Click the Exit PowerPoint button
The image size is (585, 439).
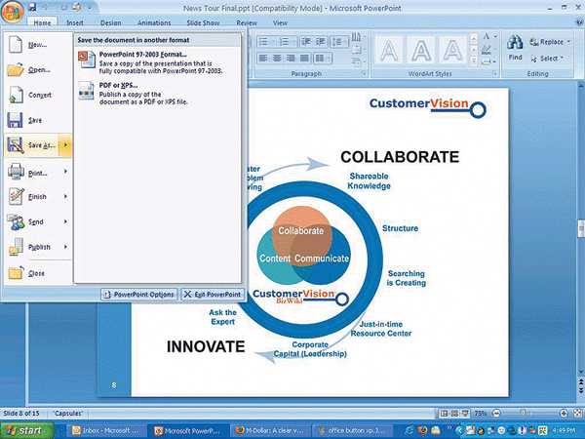[x=213, y=295]
